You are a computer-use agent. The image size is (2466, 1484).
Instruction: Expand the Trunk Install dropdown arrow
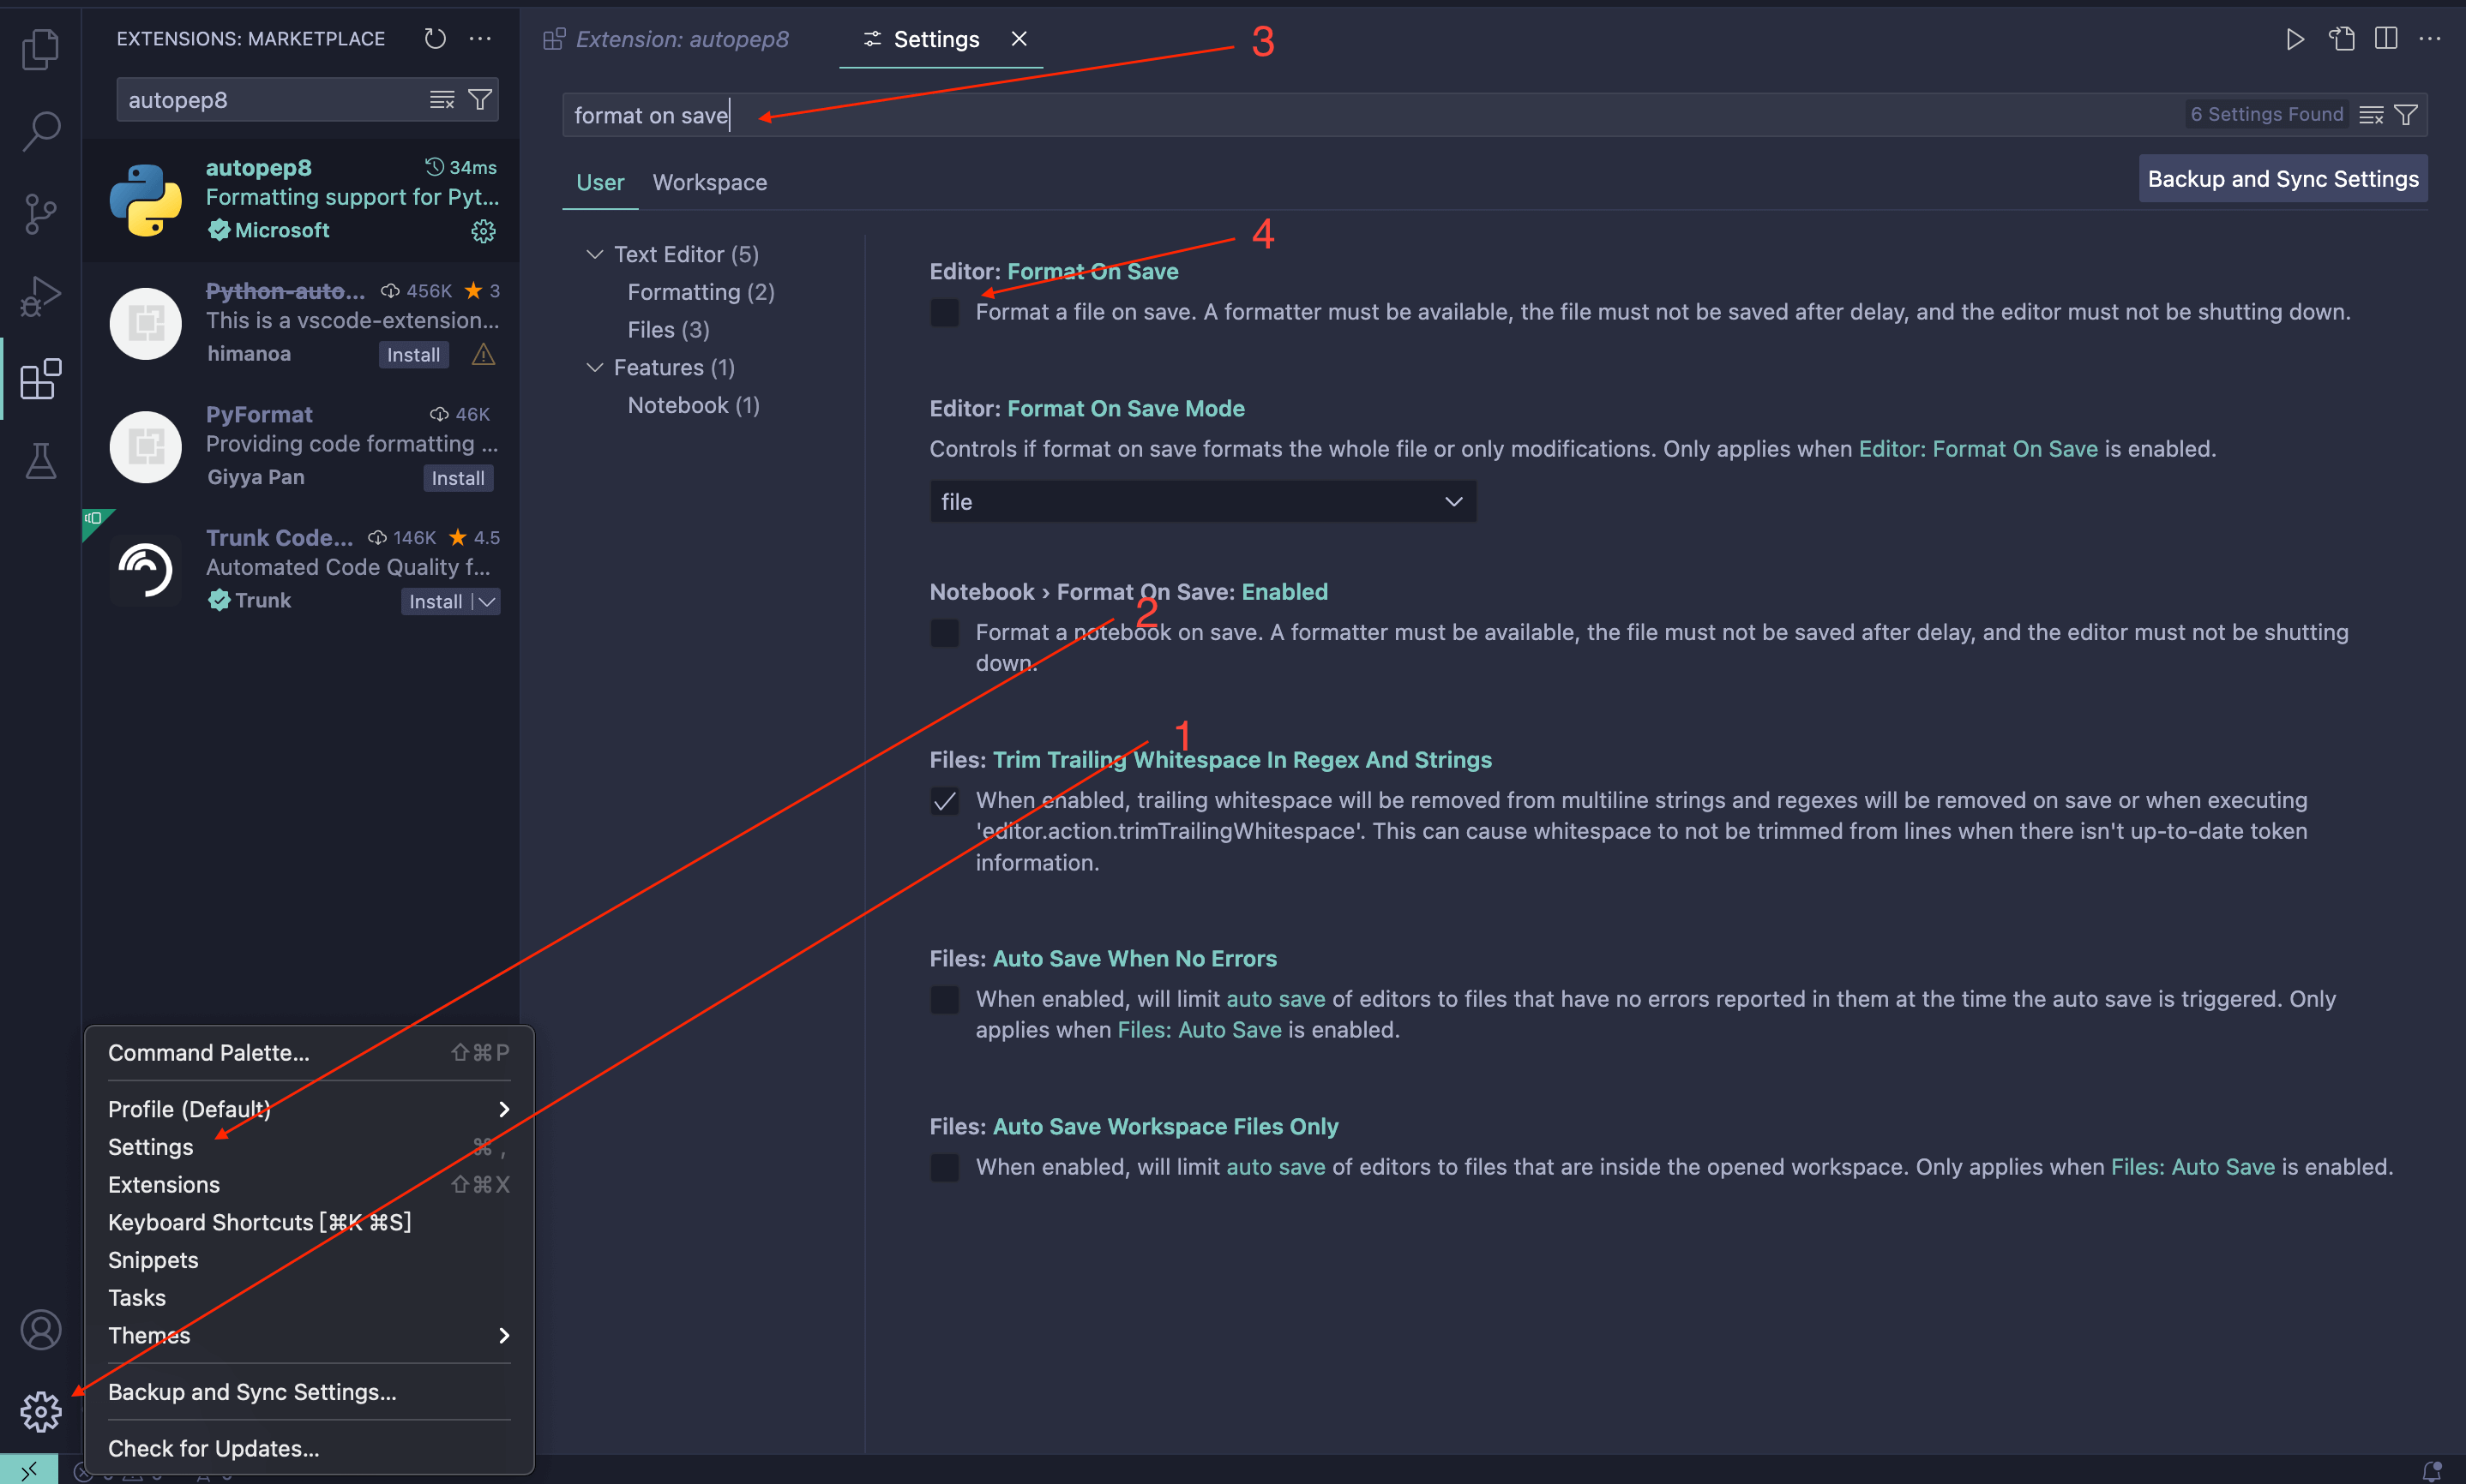coord(487,602)
